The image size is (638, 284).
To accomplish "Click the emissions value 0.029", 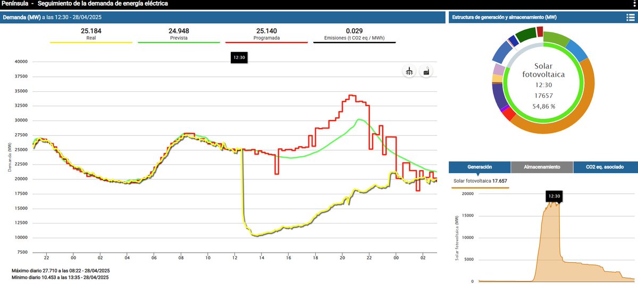I will 354,31.
